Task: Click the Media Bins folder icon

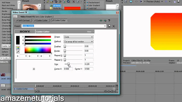Action: click(x=51, y=8)
